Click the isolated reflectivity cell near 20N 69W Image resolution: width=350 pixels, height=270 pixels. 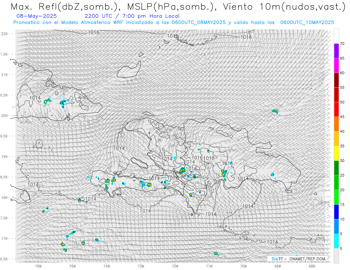[x=275, y=111]
